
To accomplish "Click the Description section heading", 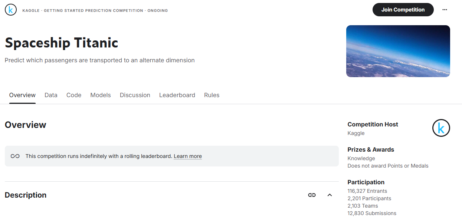I will pos(26,195).
